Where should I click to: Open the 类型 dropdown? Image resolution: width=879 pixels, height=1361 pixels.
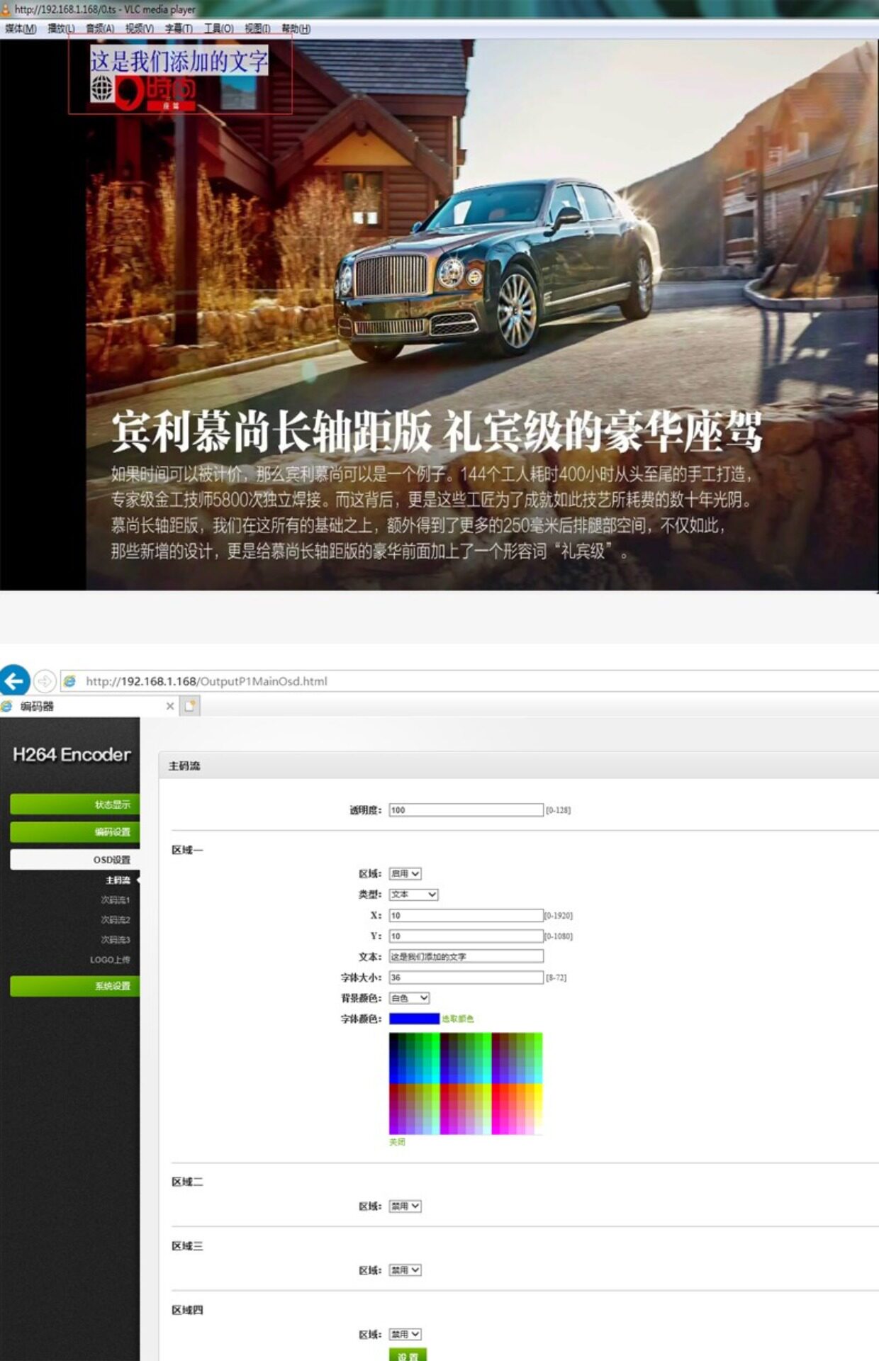[x=413, y=895]
